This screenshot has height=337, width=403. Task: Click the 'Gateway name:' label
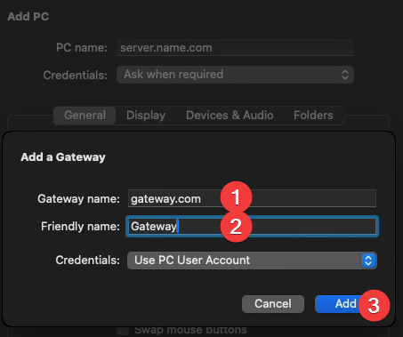(x=78, y=199)
